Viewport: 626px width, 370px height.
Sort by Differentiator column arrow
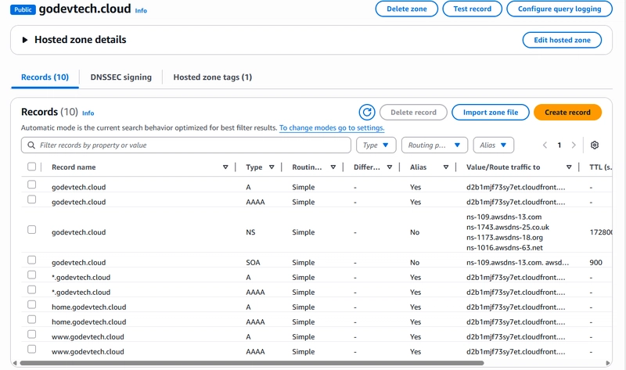(x=389, y=167)
